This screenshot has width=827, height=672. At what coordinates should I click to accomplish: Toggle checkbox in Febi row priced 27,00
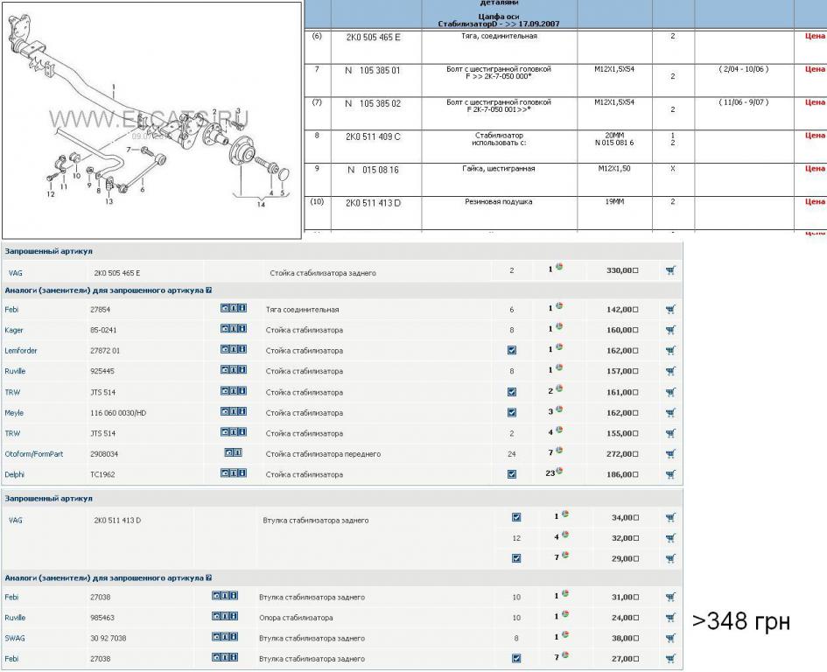[516, 659]
